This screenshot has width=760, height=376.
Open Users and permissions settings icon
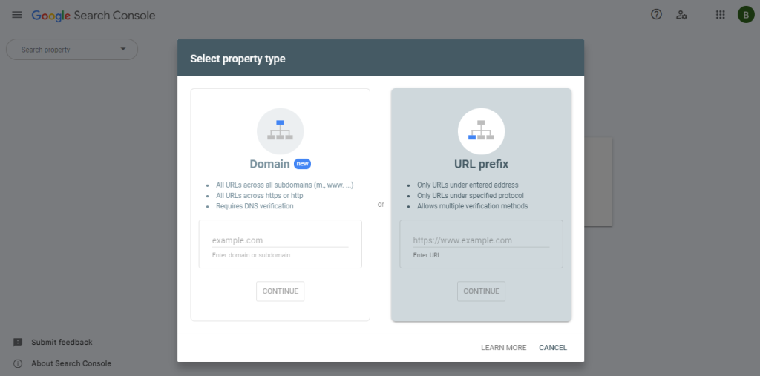[681, 15]
